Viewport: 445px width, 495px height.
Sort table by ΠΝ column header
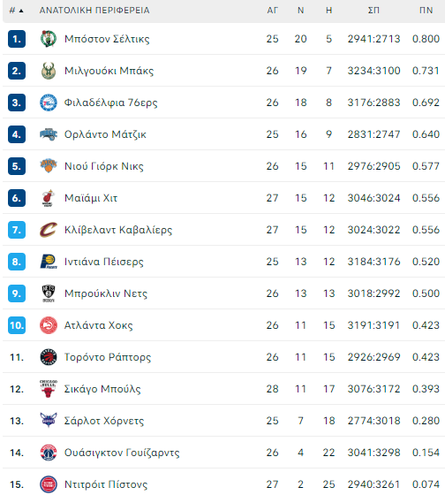click(x=426, y=11)
